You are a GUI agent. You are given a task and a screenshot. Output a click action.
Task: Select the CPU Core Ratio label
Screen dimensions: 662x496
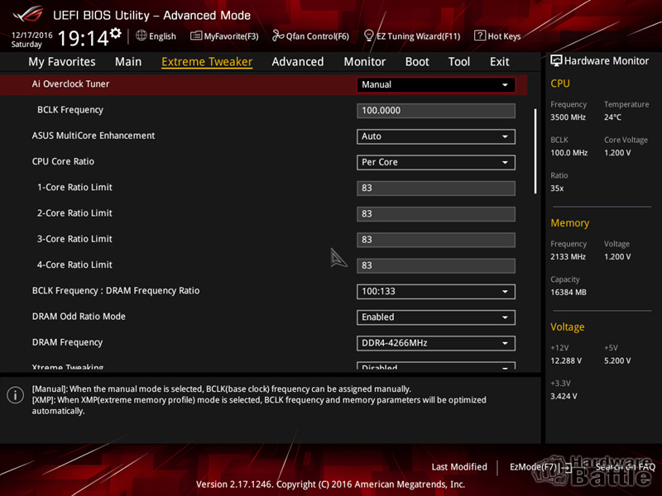[63, 161]
